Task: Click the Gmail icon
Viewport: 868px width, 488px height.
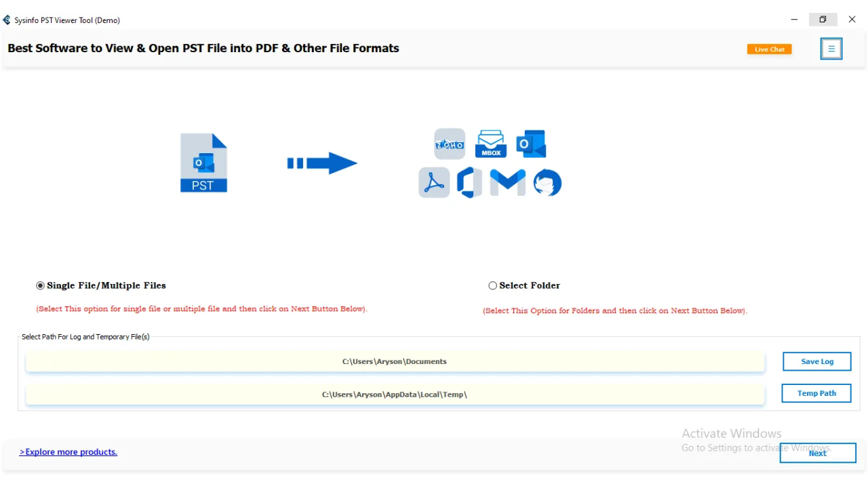Action: pos(508,182)
